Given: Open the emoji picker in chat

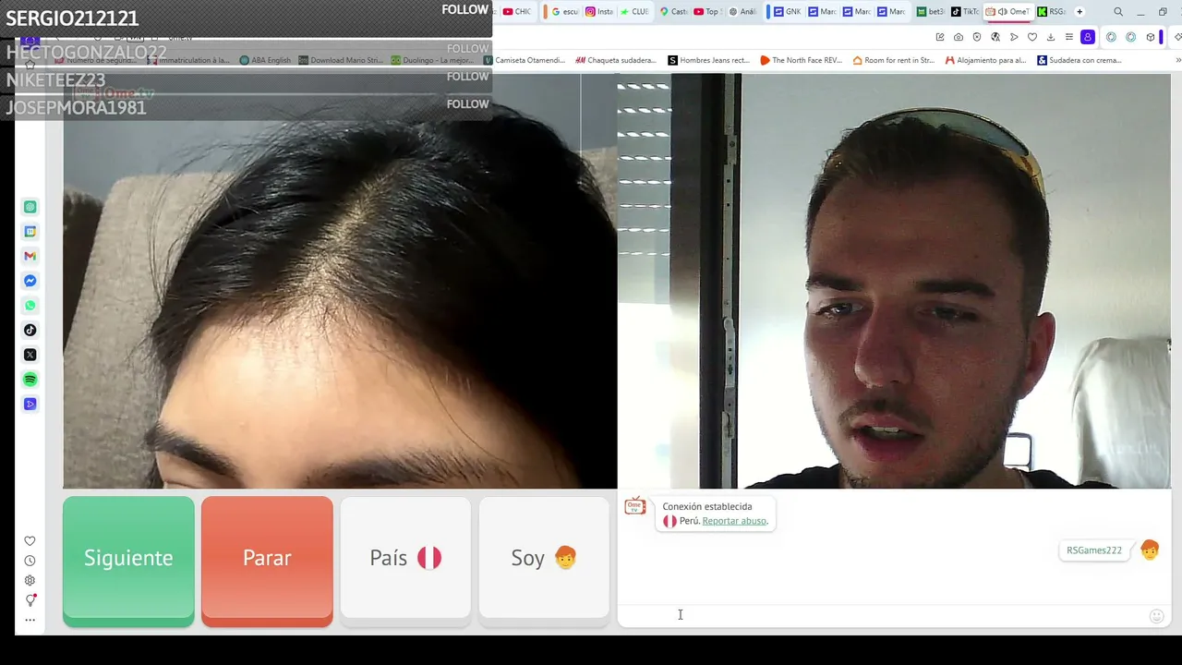Looking at the screenshot, I should pyautogui.click(x=1156, y=616).
